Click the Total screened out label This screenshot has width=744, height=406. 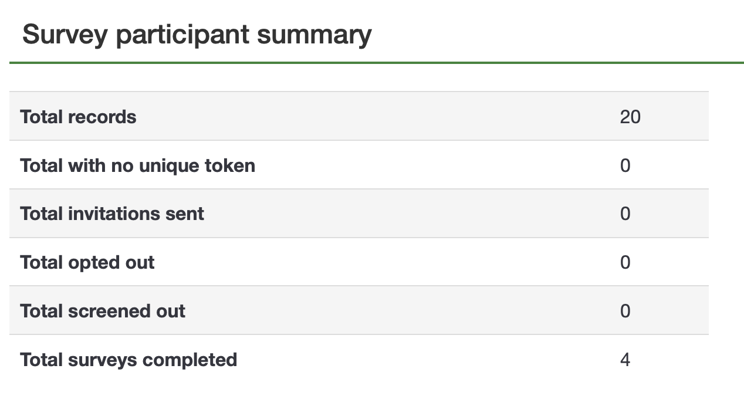[x=103, y=311]
